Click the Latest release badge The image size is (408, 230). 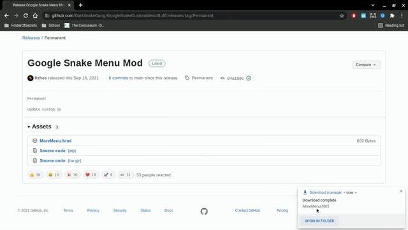(157, 63)
